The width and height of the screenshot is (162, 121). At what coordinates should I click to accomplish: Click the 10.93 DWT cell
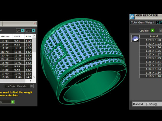coord(19,74)
